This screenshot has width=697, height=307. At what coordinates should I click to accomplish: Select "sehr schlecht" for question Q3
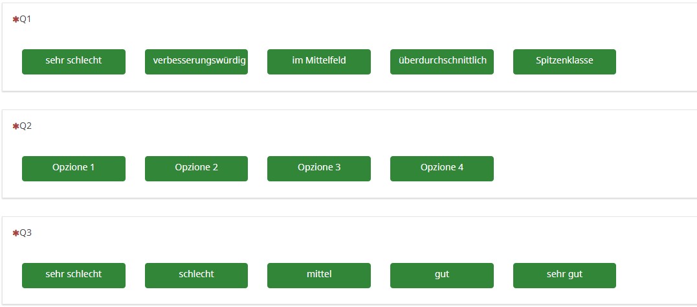[73, 275]
